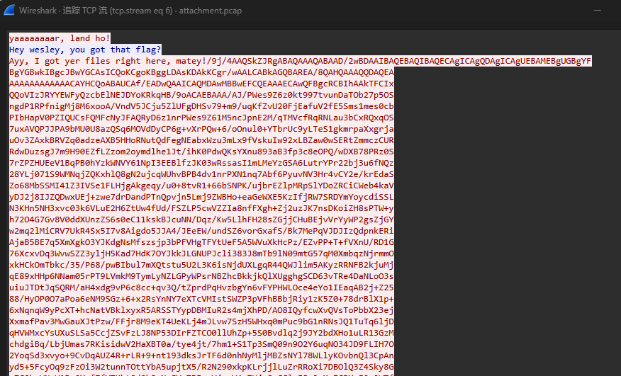Click the line starting "AAAAAAAAAAAACAYHCQoABAUCAf"
Screen dimensions: 621x376
(x=201, y=84)
